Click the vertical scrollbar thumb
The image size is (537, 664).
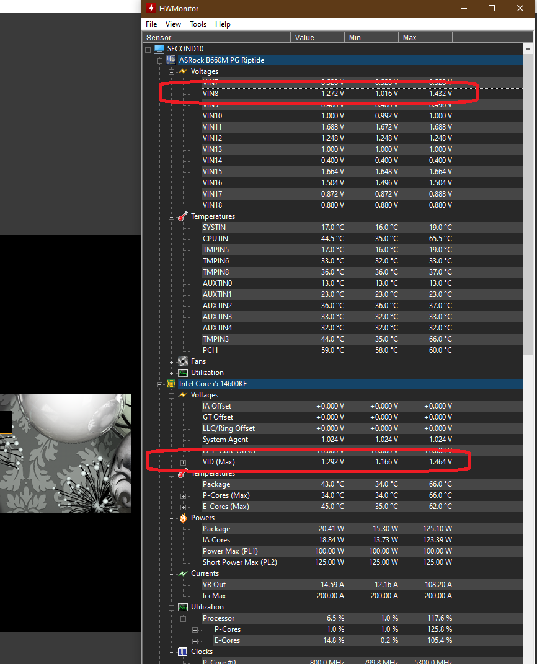click(x=528, y=205)
